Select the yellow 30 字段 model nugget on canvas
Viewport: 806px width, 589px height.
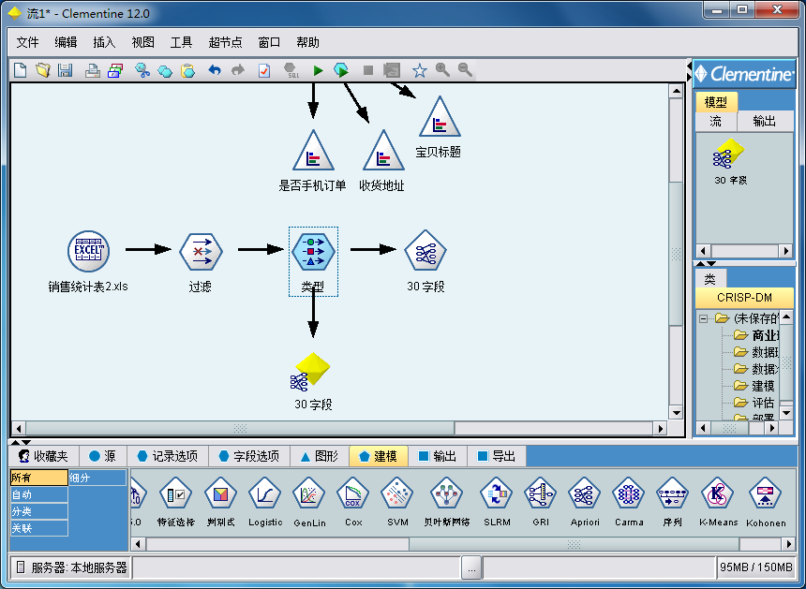coord(312,372)
